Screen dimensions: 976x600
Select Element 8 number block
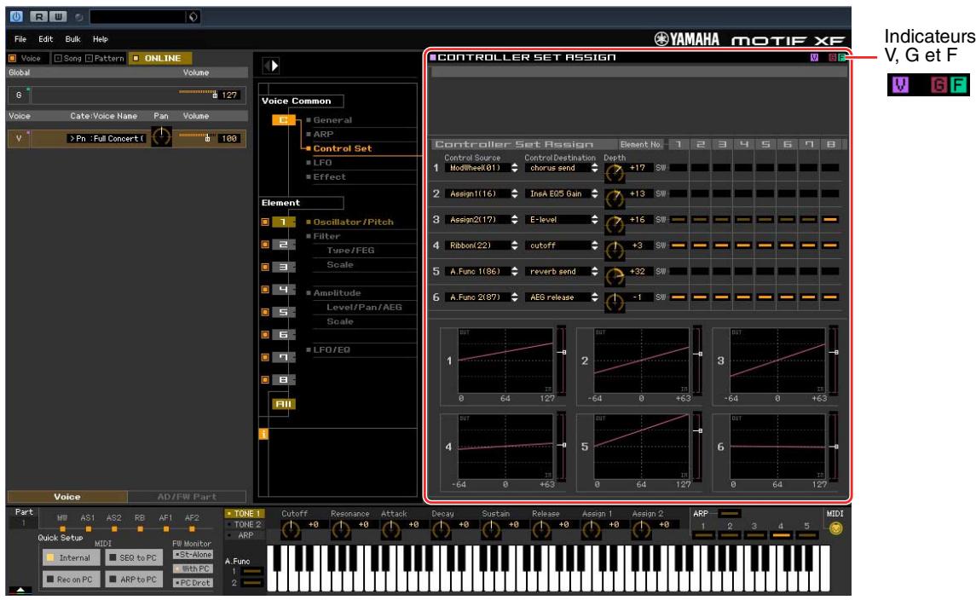click(x=283, y=379)
